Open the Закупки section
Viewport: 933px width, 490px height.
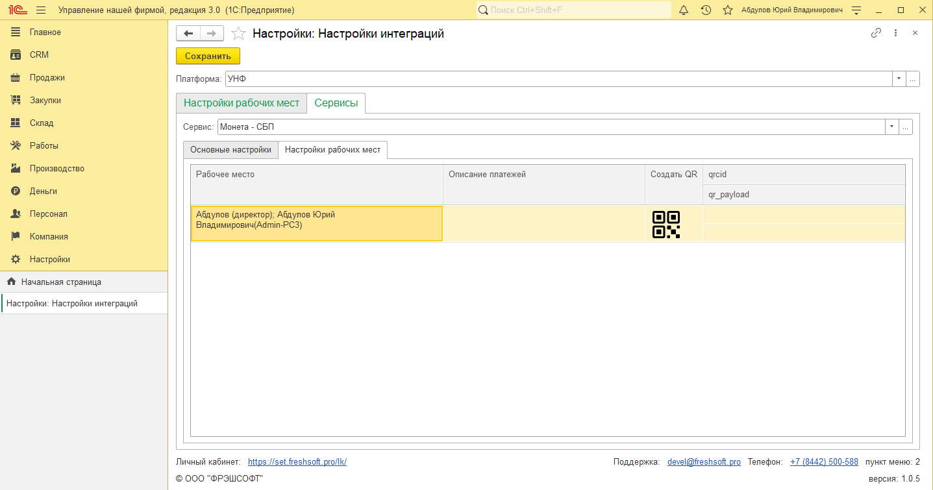point(45,101)
